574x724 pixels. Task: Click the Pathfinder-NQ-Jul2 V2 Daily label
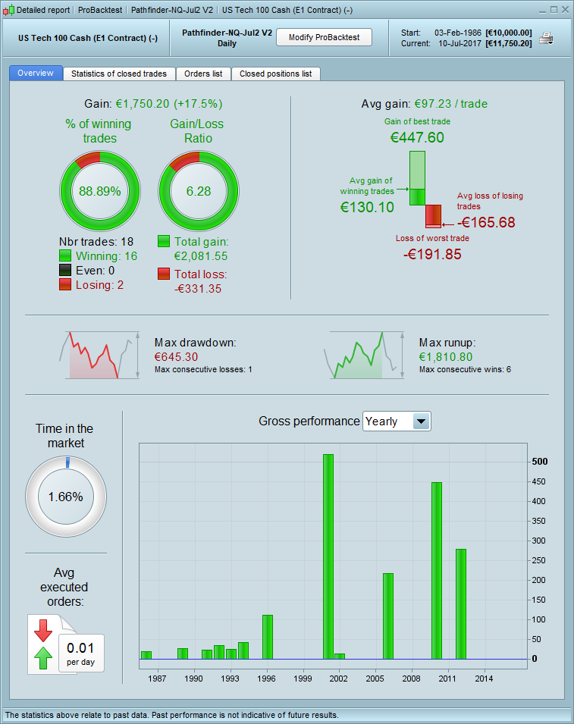[227, 38]
